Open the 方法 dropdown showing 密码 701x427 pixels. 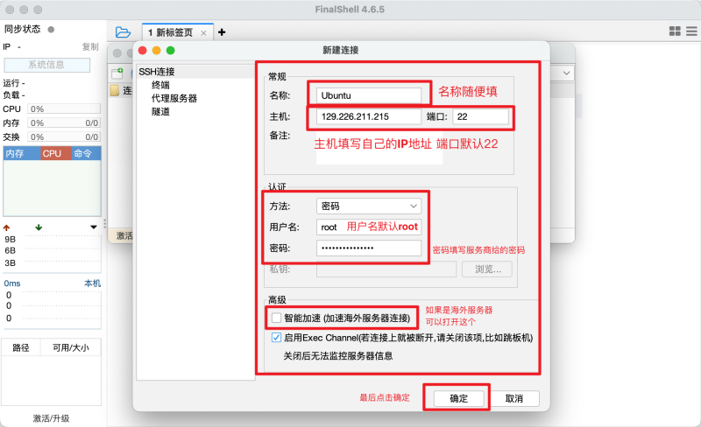pyautogui.click(x=369, y=206)
